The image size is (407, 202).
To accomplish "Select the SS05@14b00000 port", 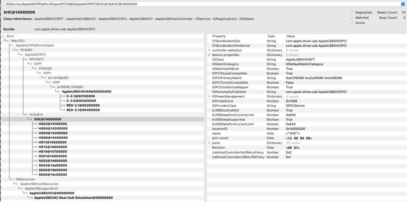I will (53, 170).
